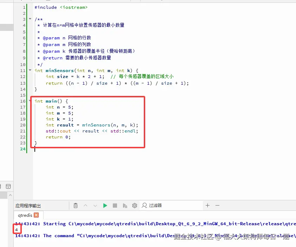Click the comment '每个传感器覆盖的区域大小'
This screenshot has width=296, height=247.
tap(146, 77)
